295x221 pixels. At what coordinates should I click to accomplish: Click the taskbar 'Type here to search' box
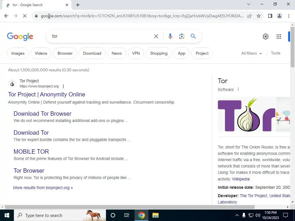pyautogui.click(x=60, y=215)
